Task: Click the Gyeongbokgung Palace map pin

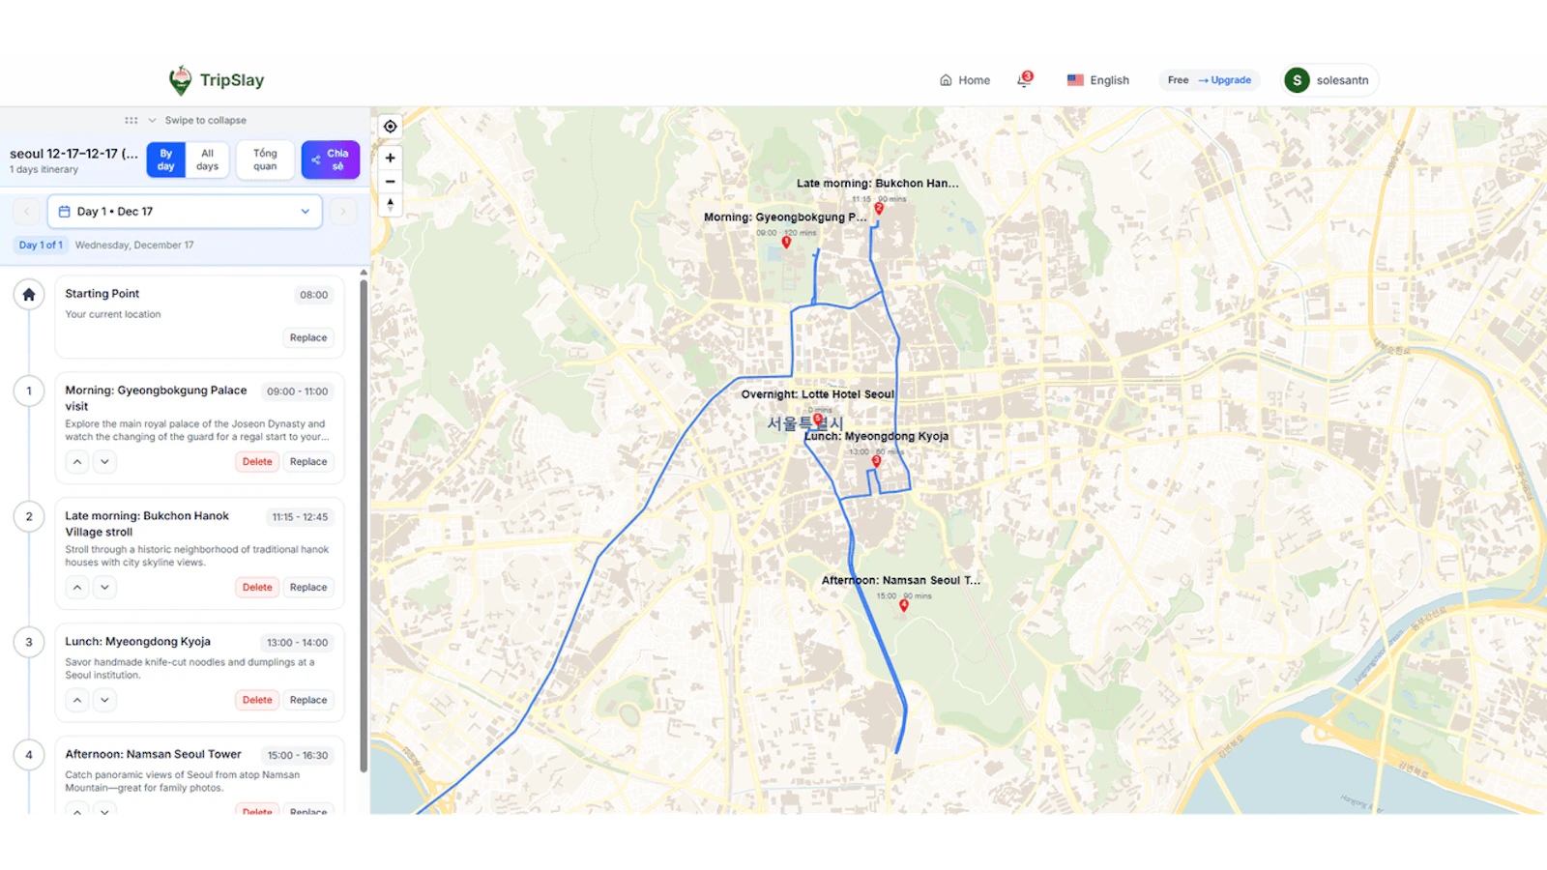Action: click(786, 243)
